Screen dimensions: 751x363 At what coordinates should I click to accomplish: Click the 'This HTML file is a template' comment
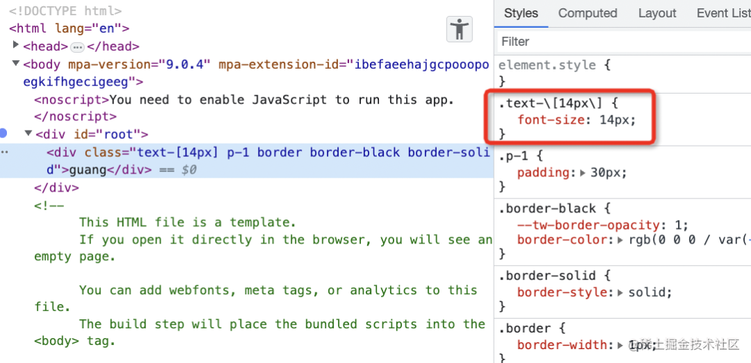(188, 222)
